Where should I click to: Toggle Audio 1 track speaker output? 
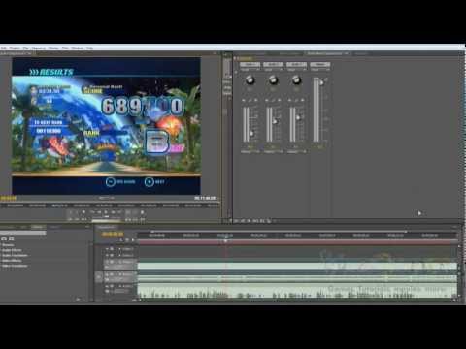(112, 274)
